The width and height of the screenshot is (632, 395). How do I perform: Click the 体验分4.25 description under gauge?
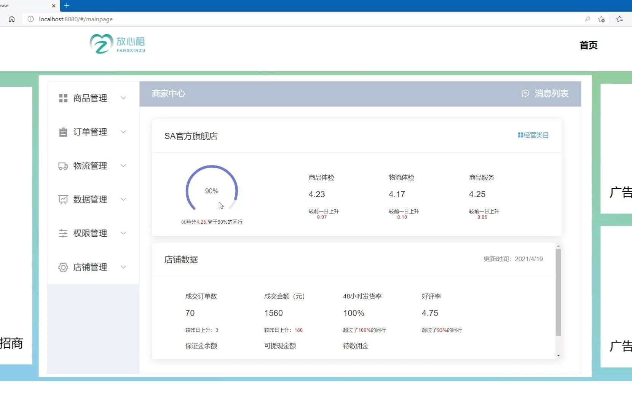click(x=212, y=222)
